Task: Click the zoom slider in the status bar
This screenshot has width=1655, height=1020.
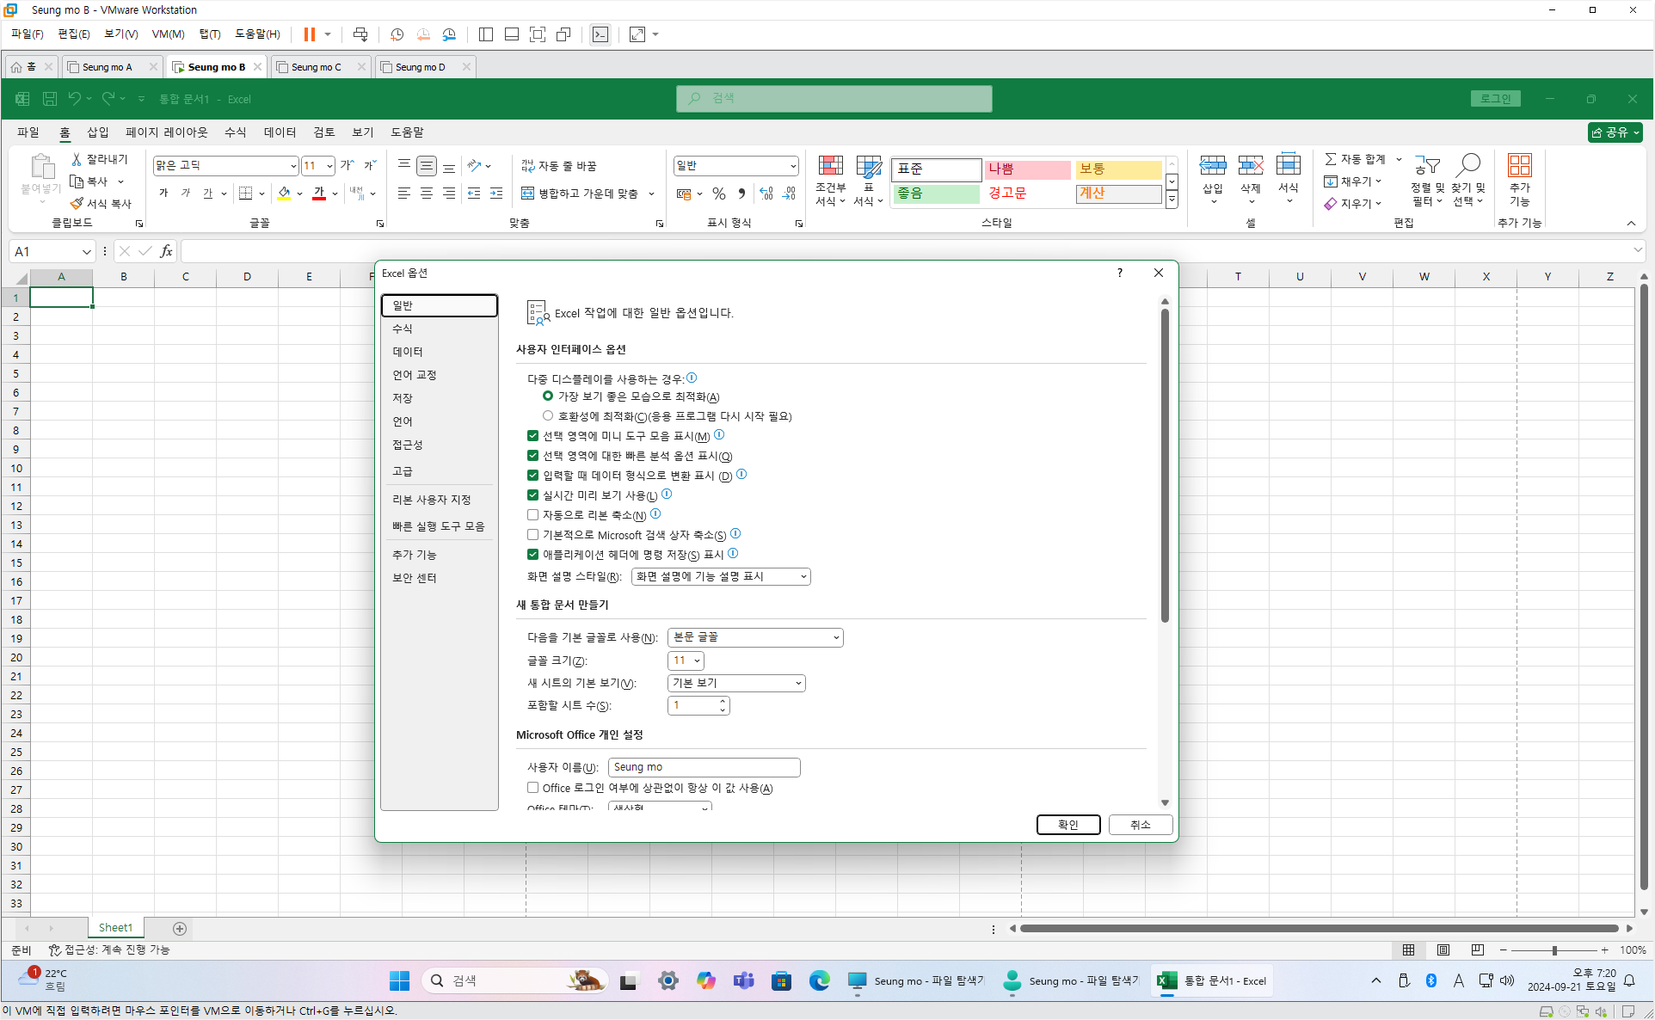Action: point(1554,950)
